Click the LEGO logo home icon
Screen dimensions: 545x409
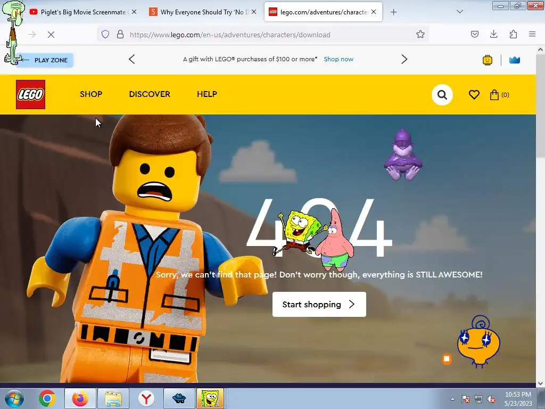click(30, 95)
